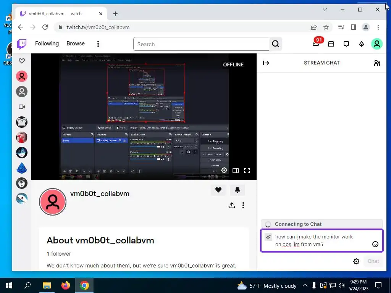Close the vm0b0t_collabvm Twitch tab

[x=101, y=14]
